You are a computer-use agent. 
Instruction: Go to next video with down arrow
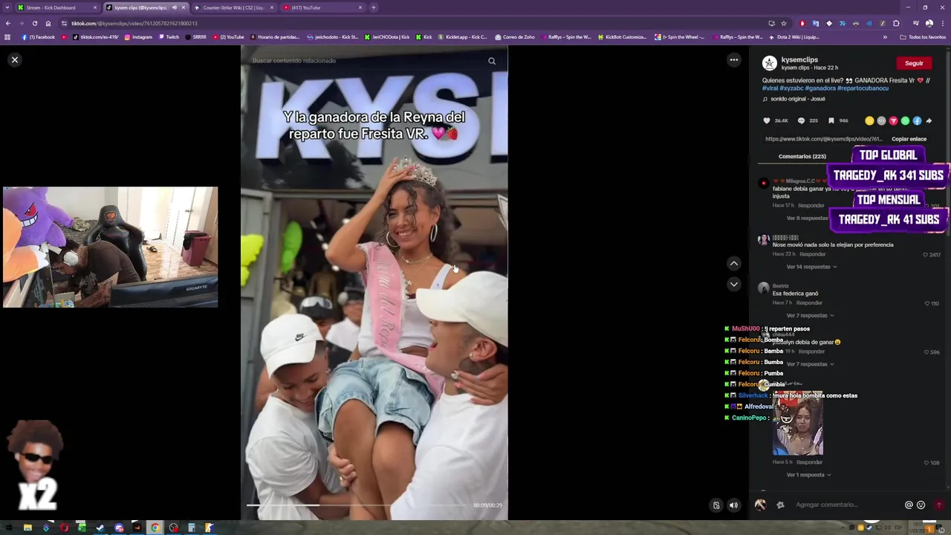point(733,284)
